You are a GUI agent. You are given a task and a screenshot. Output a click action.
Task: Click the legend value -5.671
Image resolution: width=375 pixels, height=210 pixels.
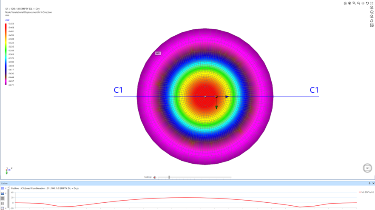point(11,85)
